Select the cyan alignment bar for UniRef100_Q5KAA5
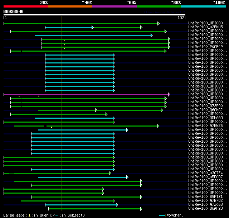 tap(74, 118)
